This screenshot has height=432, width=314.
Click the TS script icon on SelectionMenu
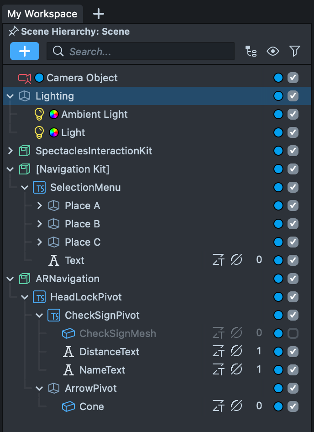click(40, 188)
